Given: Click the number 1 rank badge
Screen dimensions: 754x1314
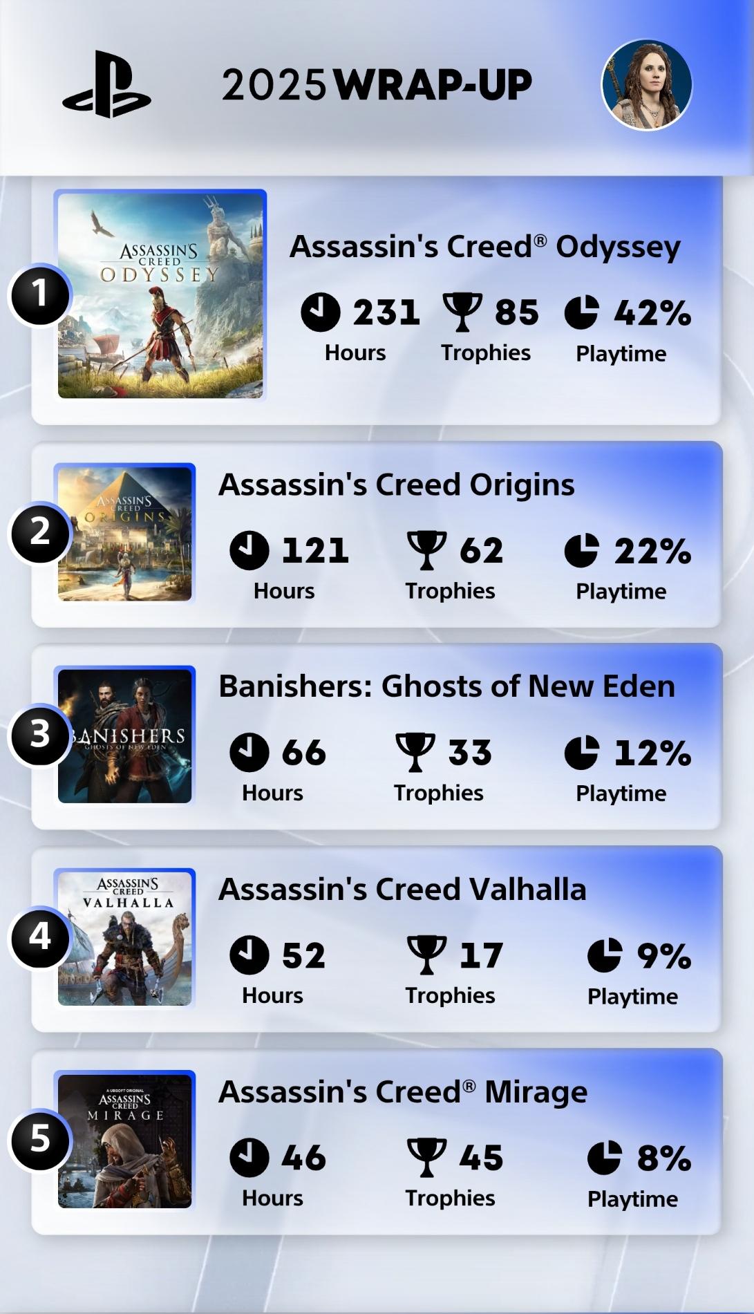Looking at the screenshot, I should tap(39, 294).
